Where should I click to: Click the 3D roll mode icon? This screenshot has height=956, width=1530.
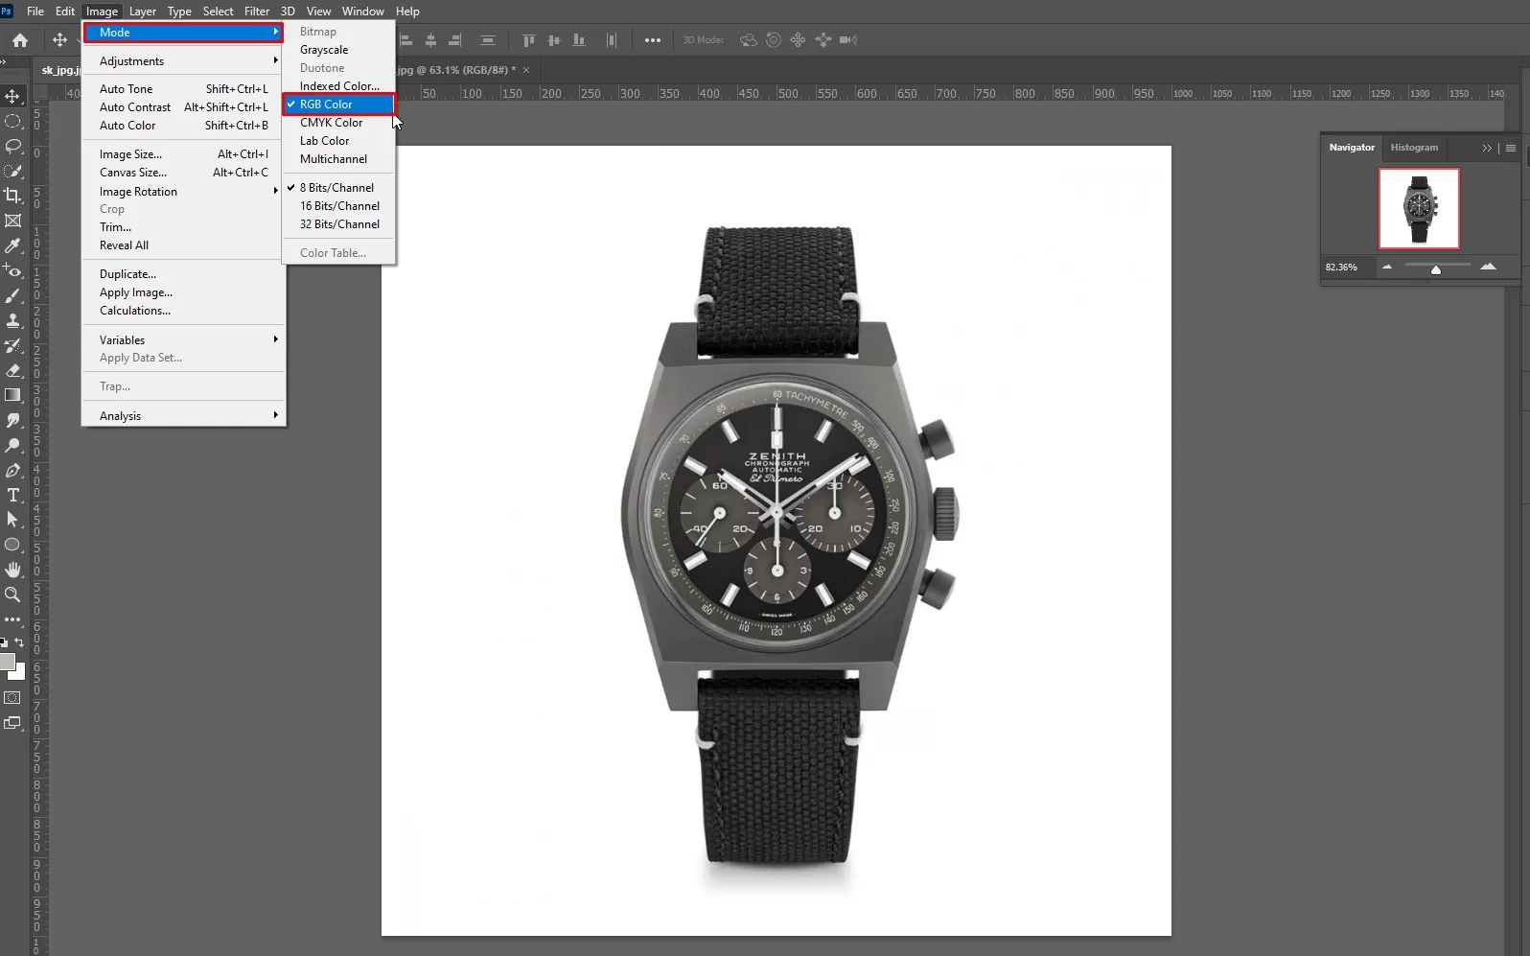pyautogui.click(x=774, y=40)
